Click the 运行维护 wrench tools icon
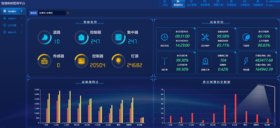280x128 pixels. tap(205, 37)
